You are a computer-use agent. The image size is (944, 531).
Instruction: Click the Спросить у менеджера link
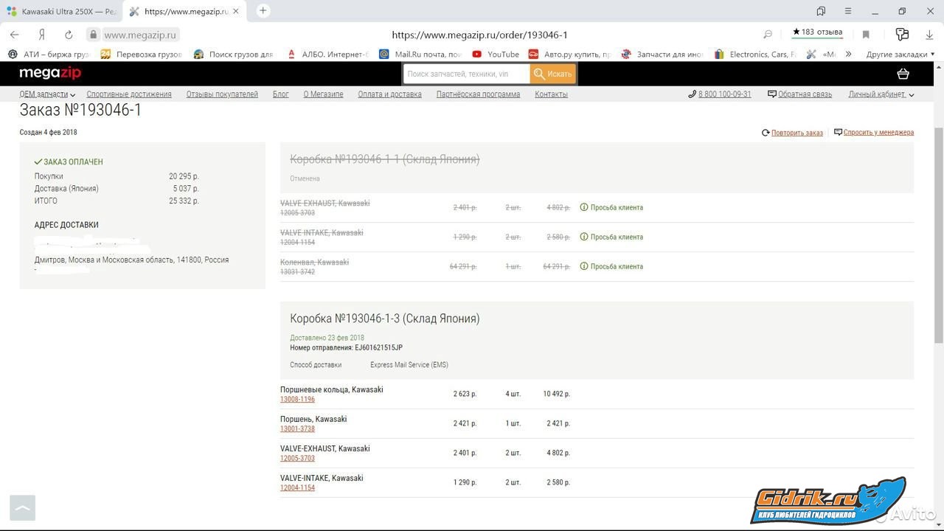pyautogui.click(x=878, y=133)
